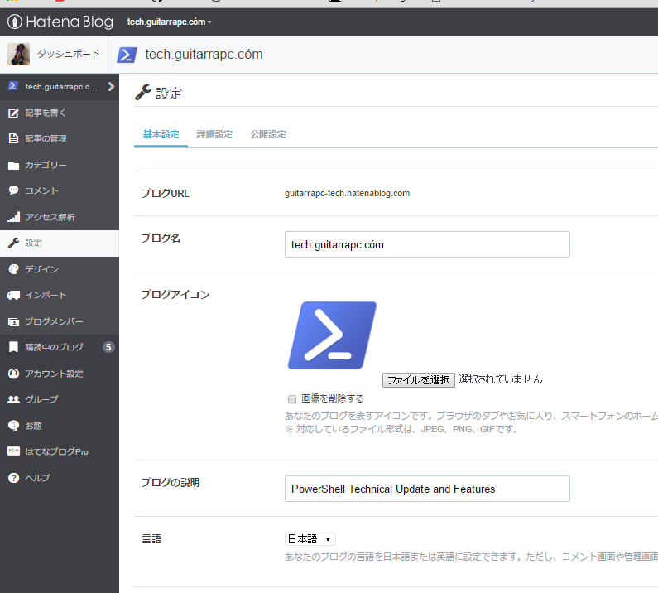Click the subscribed blogs count badge 5
Viewport: 658px width, 593px height.
108,347
